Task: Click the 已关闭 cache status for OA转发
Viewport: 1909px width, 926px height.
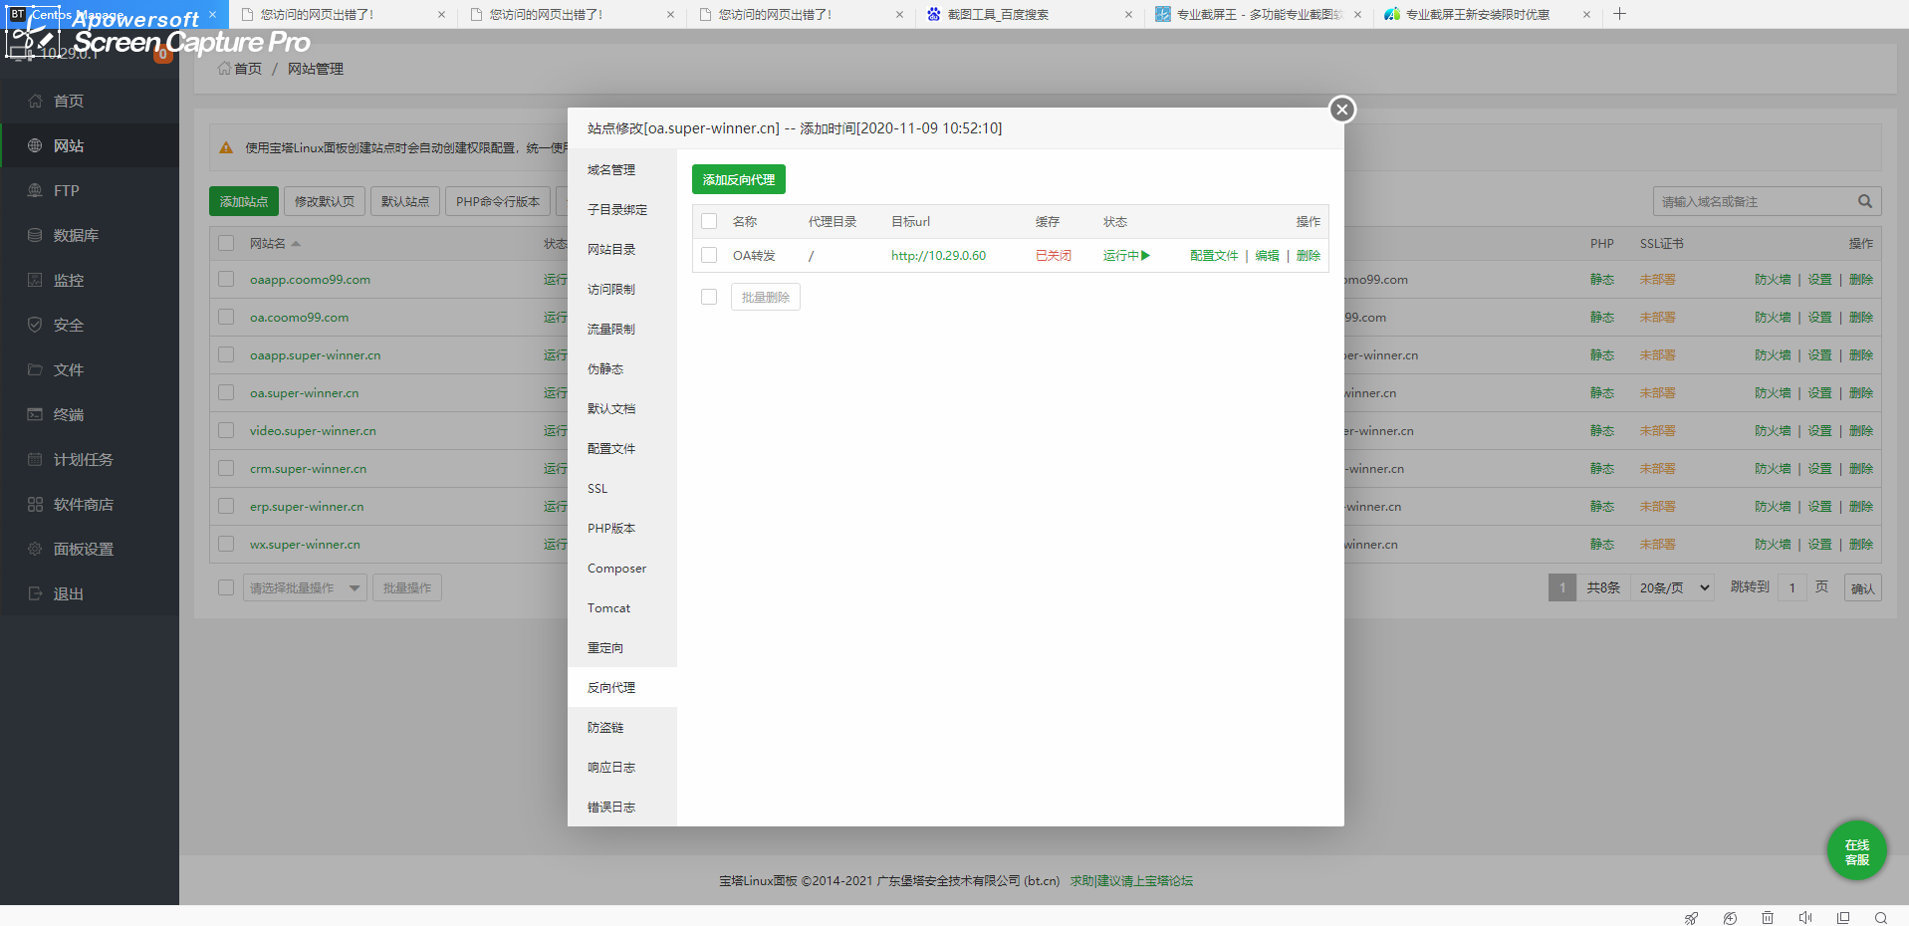Action: click(x=1054, y=256)
